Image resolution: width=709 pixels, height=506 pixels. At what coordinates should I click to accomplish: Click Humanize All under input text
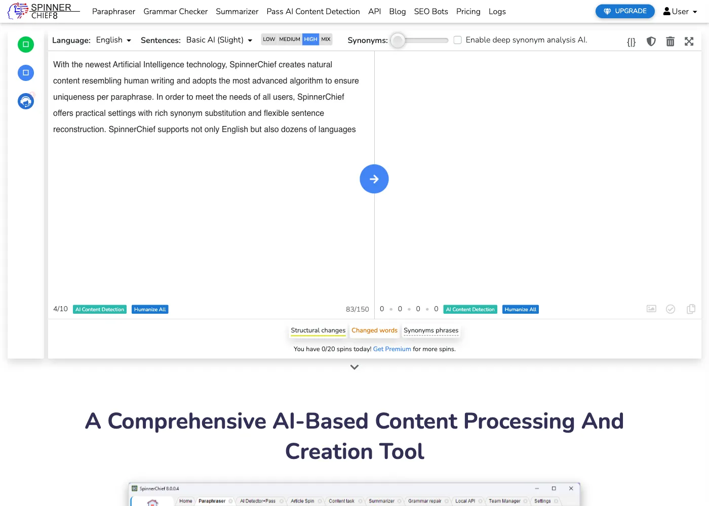150,309
